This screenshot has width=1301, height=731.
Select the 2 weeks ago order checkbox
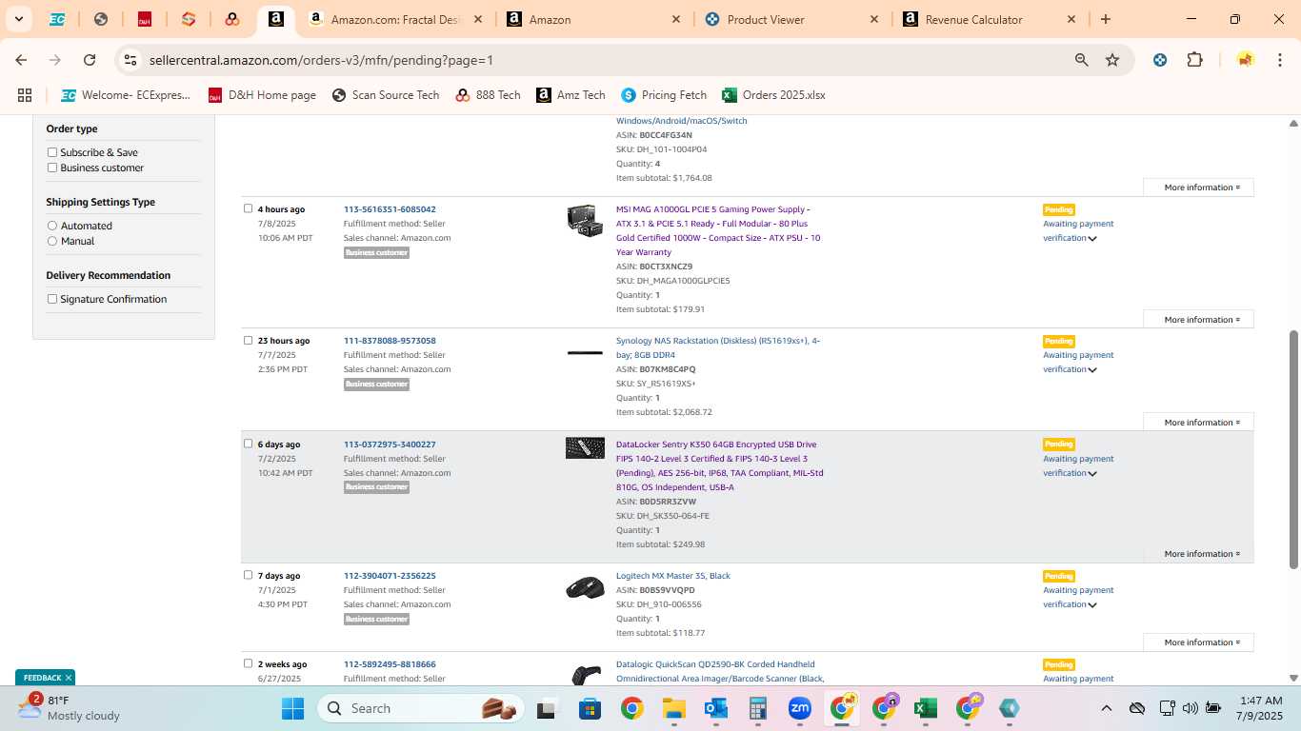pyautogui.click(x=249, y=663)
